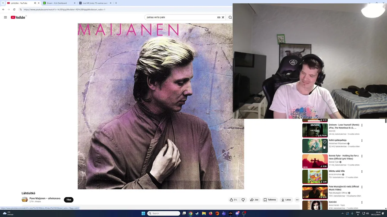This screenshot has width=387, height=217.
Task: Share the video with Jaa
Action: [x=254, y=200]
